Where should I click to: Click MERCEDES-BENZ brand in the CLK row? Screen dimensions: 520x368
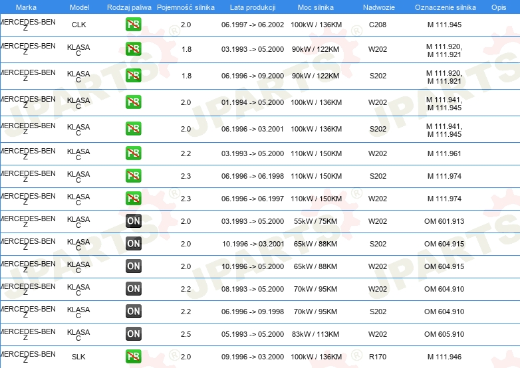[x=28, y=25]
